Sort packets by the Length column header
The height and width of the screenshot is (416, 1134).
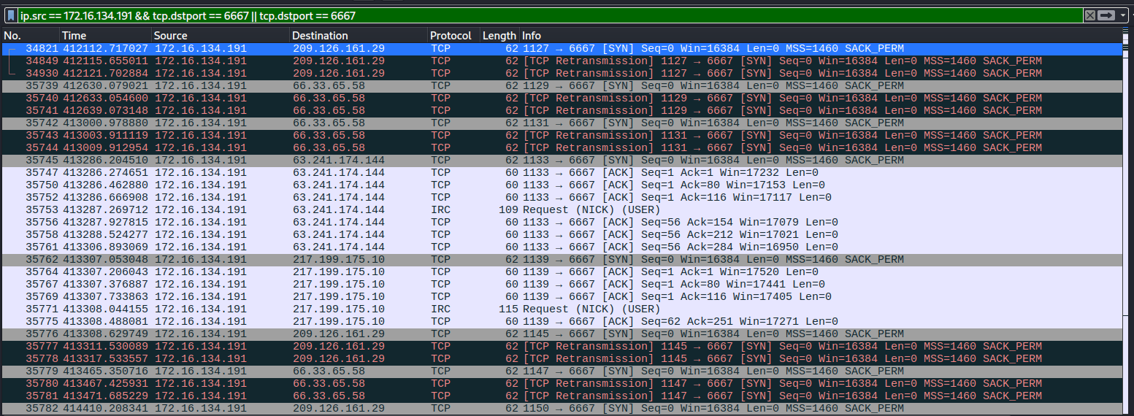pyautogui.click(x=499, y=35)
